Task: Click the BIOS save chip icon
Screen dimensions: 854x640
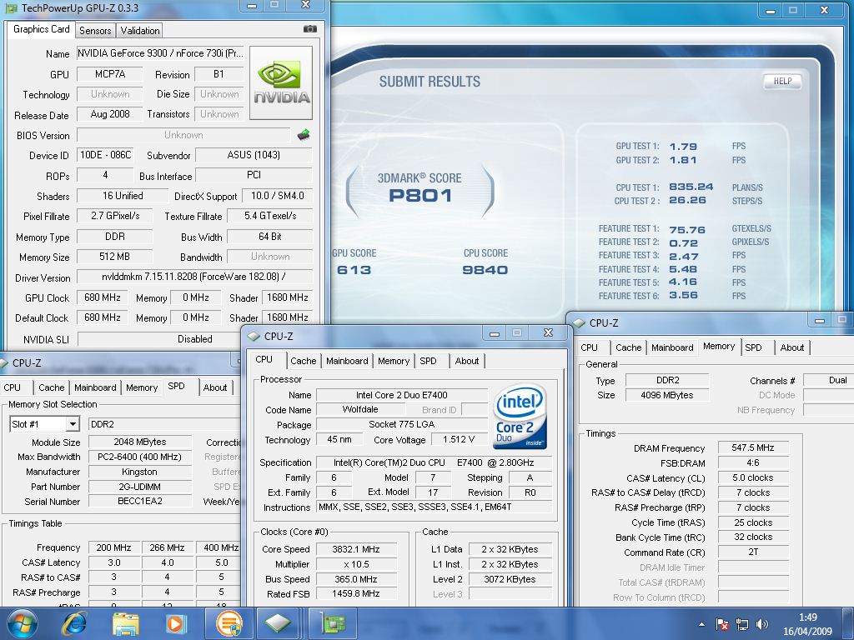Action: point(304,134)
